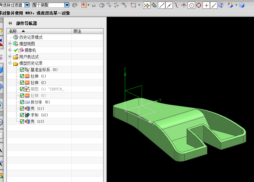Enable the end point snap icon

[x=161, y=5]
